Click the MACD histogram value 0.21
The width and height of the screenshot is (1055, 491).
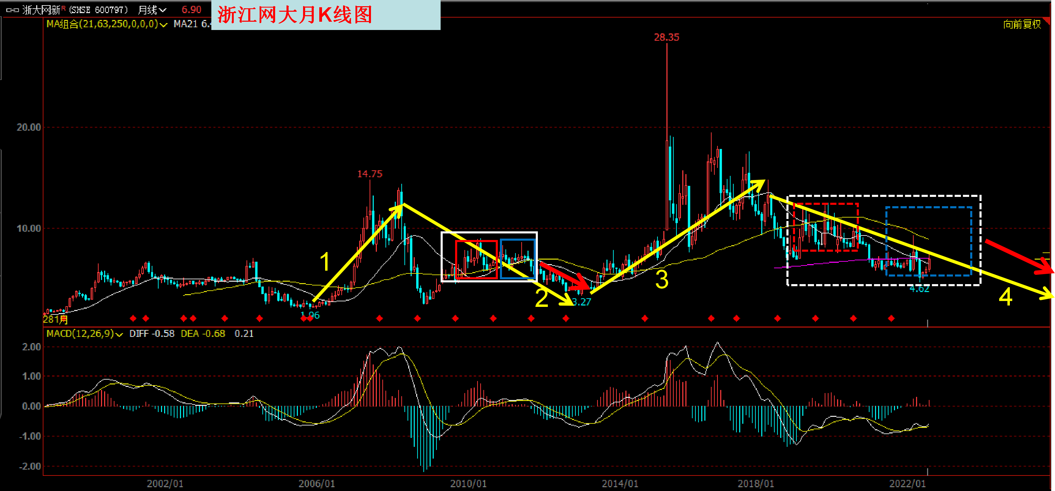click(244, 334)
